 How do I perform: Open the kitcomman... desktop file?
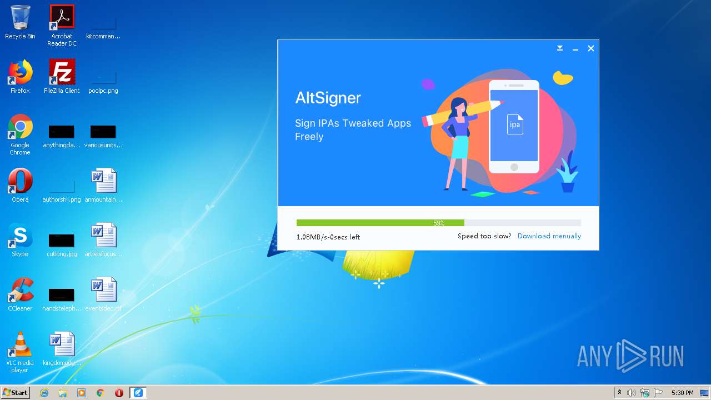tap(103, 26)
